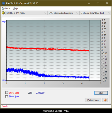Viewport: 112px width, 113px height.
Task: Open the Options menu
Action: (6, 8)
